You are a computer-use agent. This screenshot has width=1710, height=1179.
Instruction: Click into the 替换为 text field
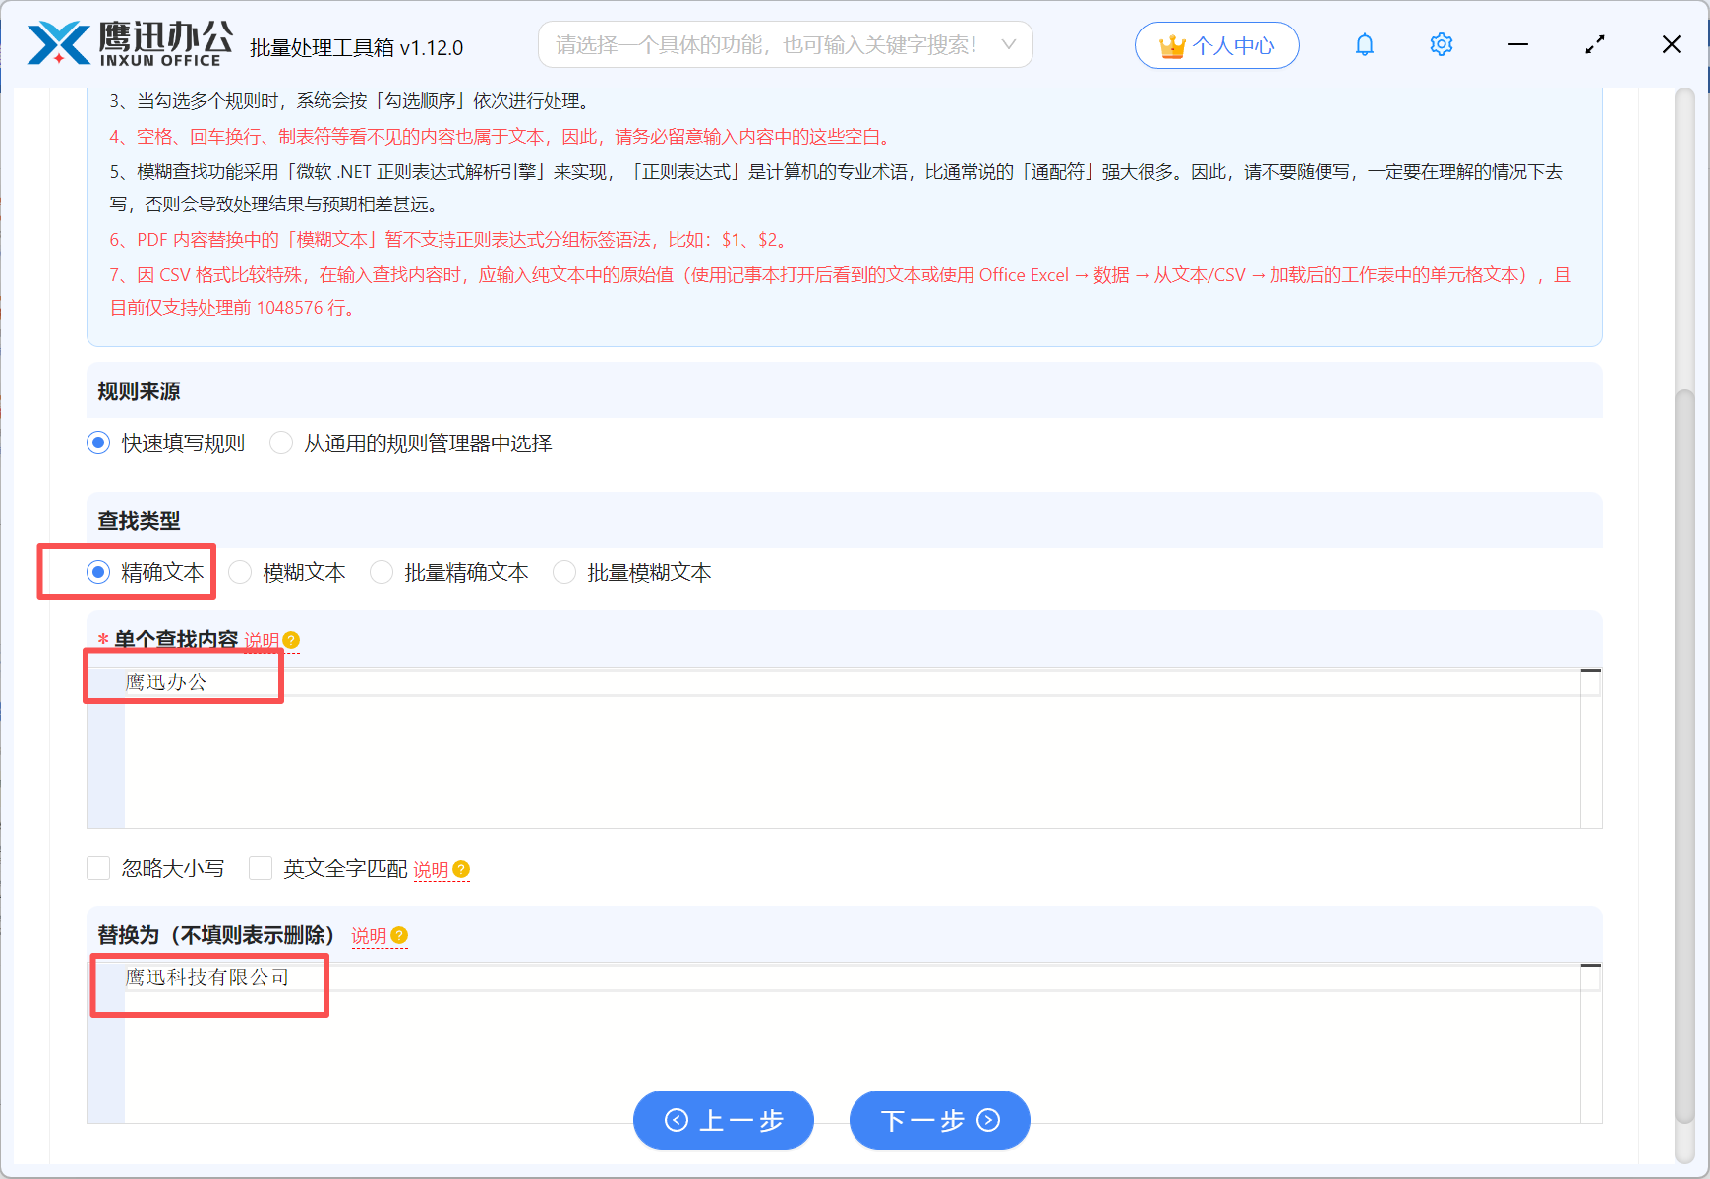[x=846, y=1042]
